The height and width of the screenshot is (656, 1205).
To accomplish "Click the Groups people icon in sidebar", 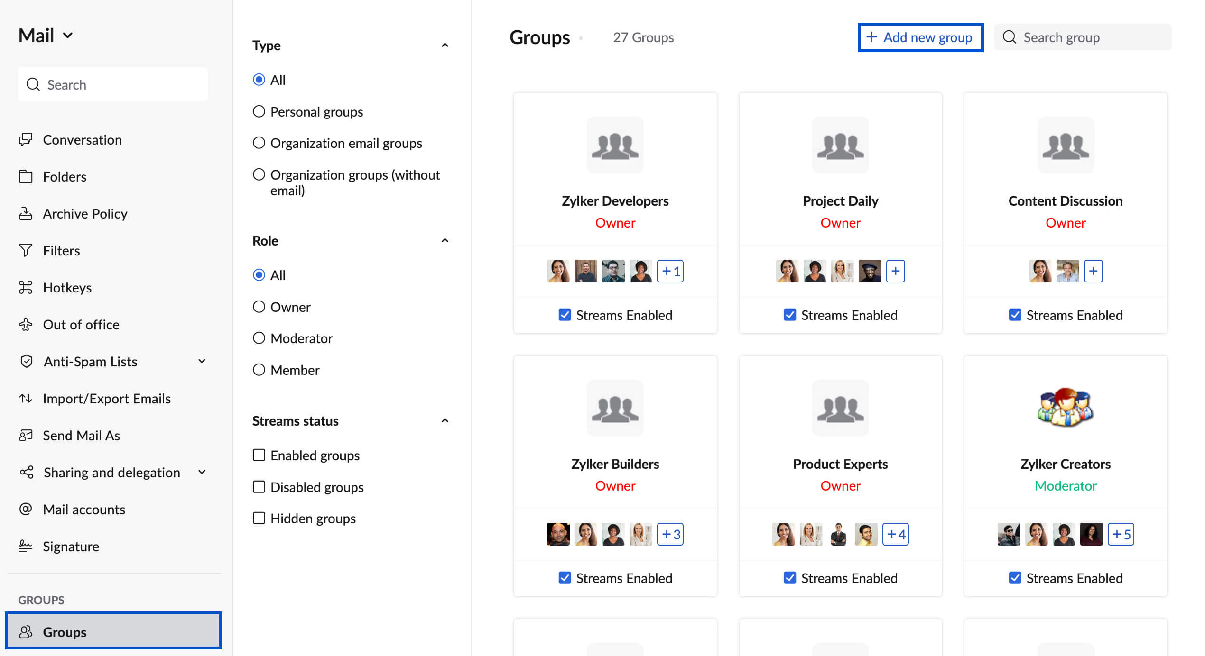I will [x=26, y=632].
